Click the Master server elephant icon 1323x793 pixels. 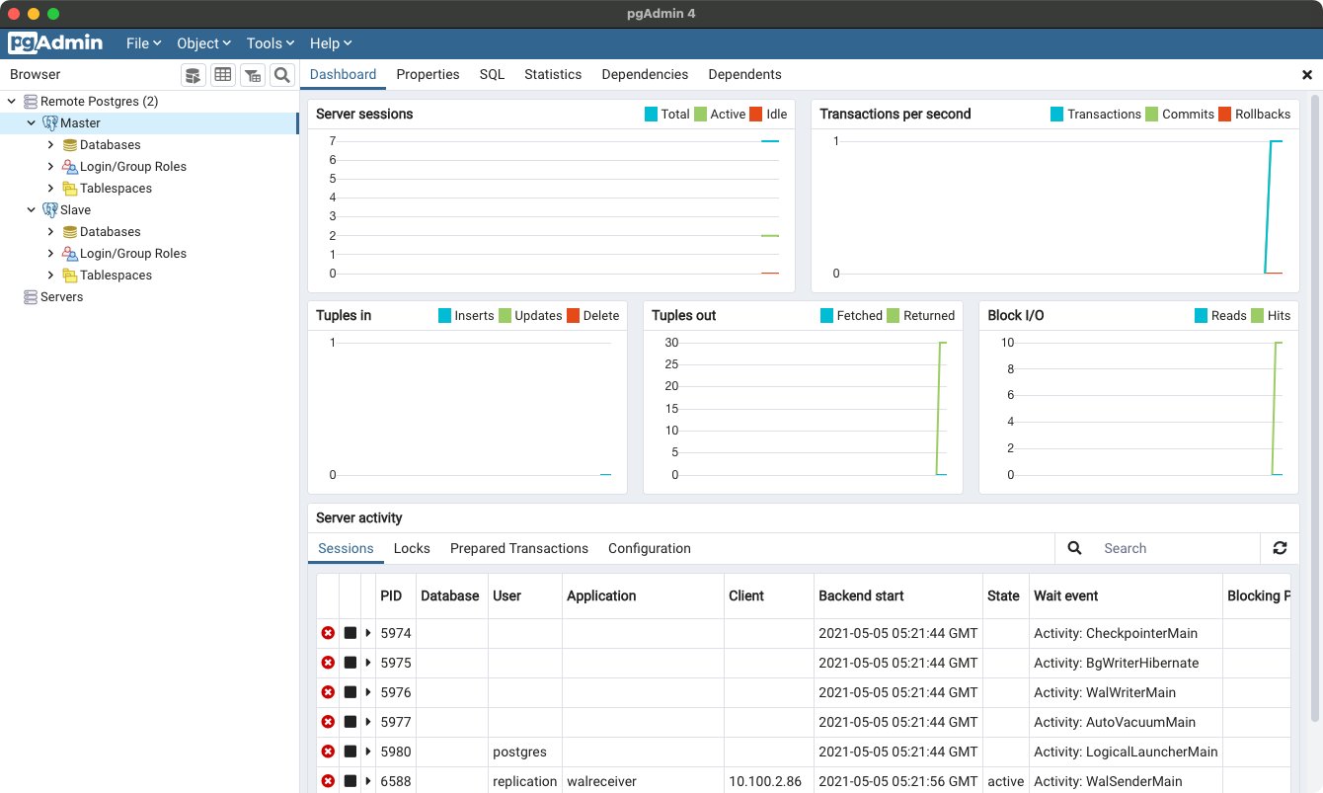(49, 123)
